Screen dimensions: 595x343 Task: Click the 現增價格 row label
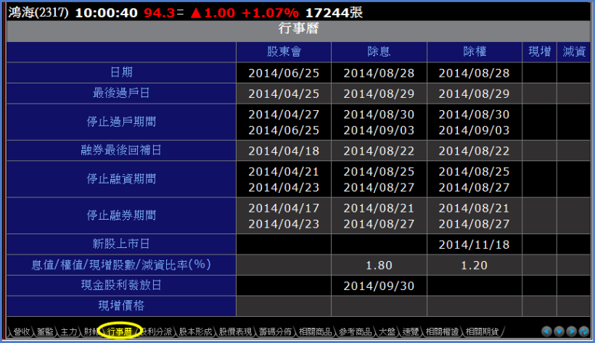pos(121,305)
